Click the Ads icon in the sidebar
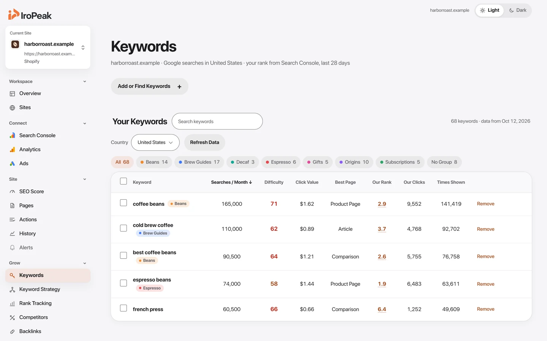 pos(12,164)
